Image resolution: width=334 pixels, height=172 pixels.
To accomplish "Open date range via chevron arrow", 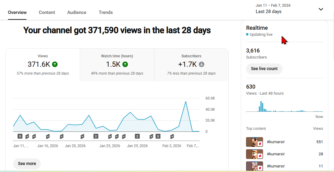I will click(x=321, y=9).
